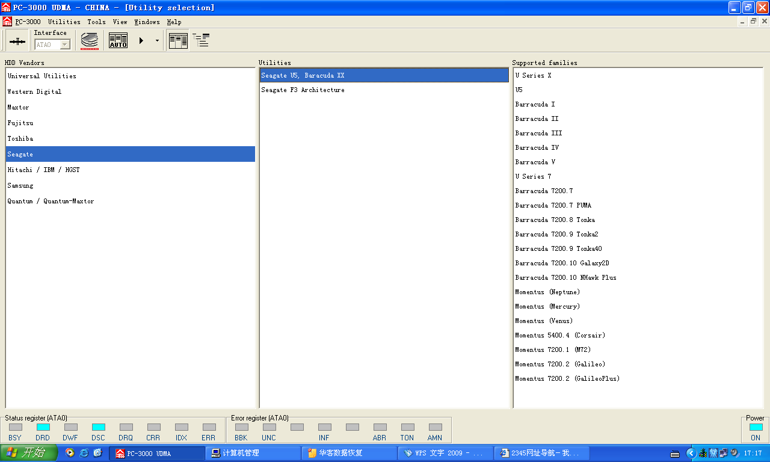
Task: Expand the small arrow beside the play button
Action: pyautogui.click(x=157, y=41)
